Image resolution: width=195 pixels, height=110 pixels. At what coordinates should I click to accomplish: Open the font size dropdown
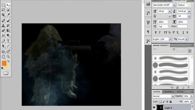click(170, 11)
